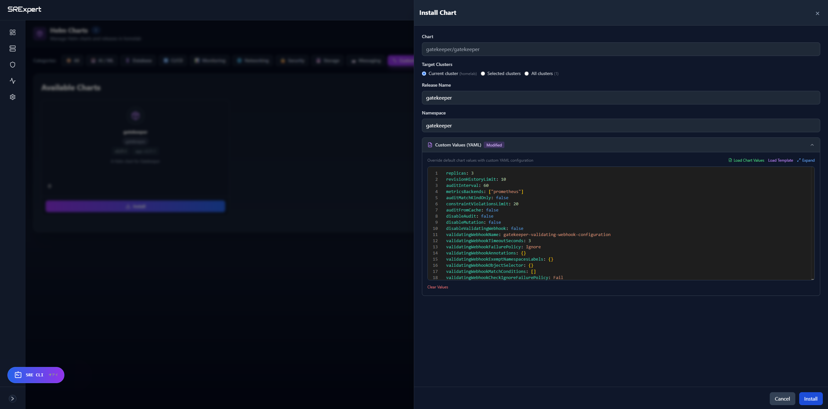
Task: Select the All clusters radio option
Action: (526, 74)
